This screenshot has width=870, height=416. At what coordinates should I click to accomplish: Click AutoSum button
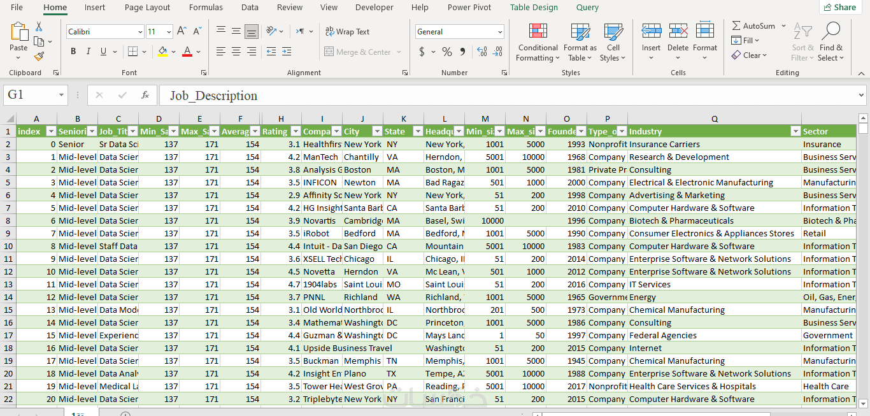click(x=753, y=26)
